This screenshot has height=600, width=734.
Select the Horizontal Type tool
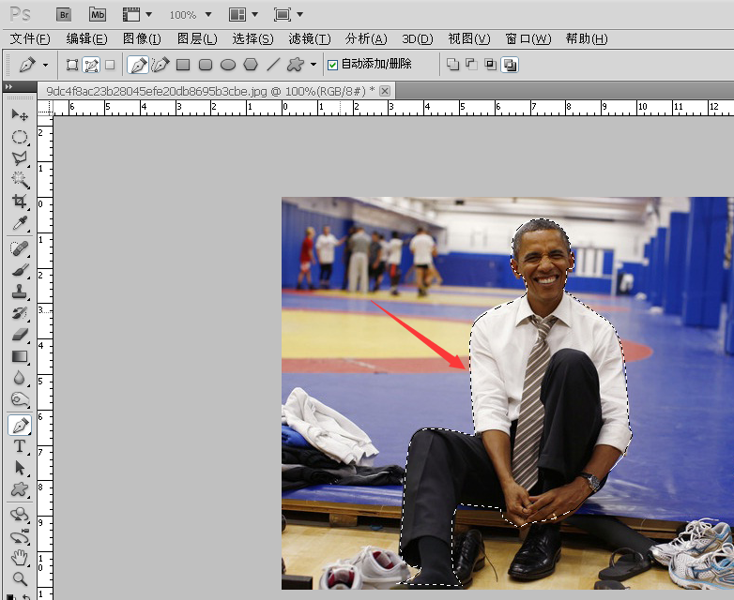click(19, 446)
